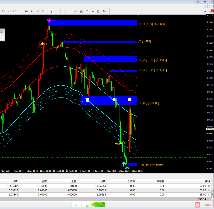Image resolution: width=214 pixels, height=209 pixels.
Task: Activate the crosshair tool
Action: tap(57, 11)
